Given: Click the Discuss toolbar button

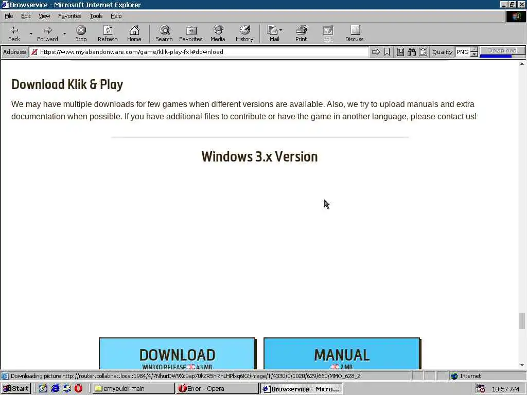Looking at the screenshot, I should tap(354, 33).
